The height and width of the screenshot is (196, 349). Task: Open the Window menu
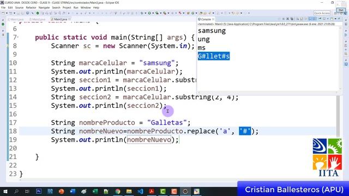86,8
